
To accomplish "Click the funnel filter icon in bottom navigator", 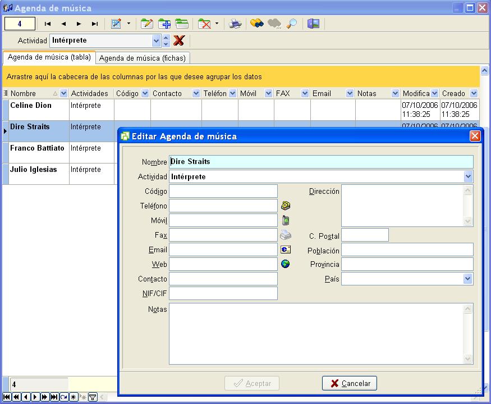I will click(93, 397).
